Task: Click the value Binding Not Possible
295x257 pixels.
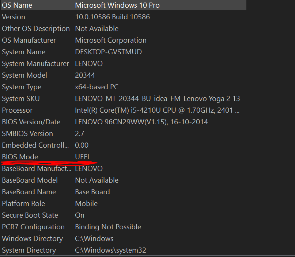Action: coord(108,227)
